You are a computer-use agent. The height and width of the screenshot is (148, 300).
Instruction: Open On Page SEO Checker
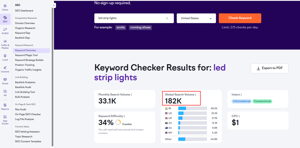tap(28, 114)
